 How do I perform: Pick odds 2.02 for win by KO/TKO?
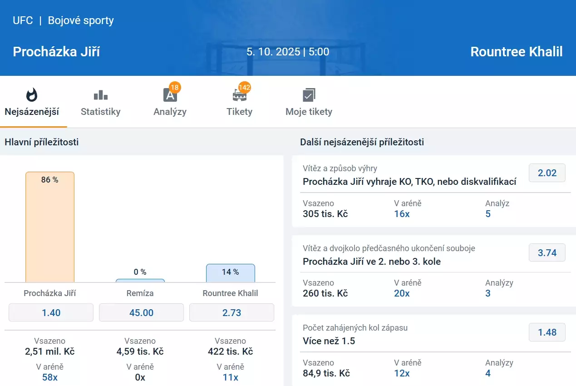pos(547,173)
